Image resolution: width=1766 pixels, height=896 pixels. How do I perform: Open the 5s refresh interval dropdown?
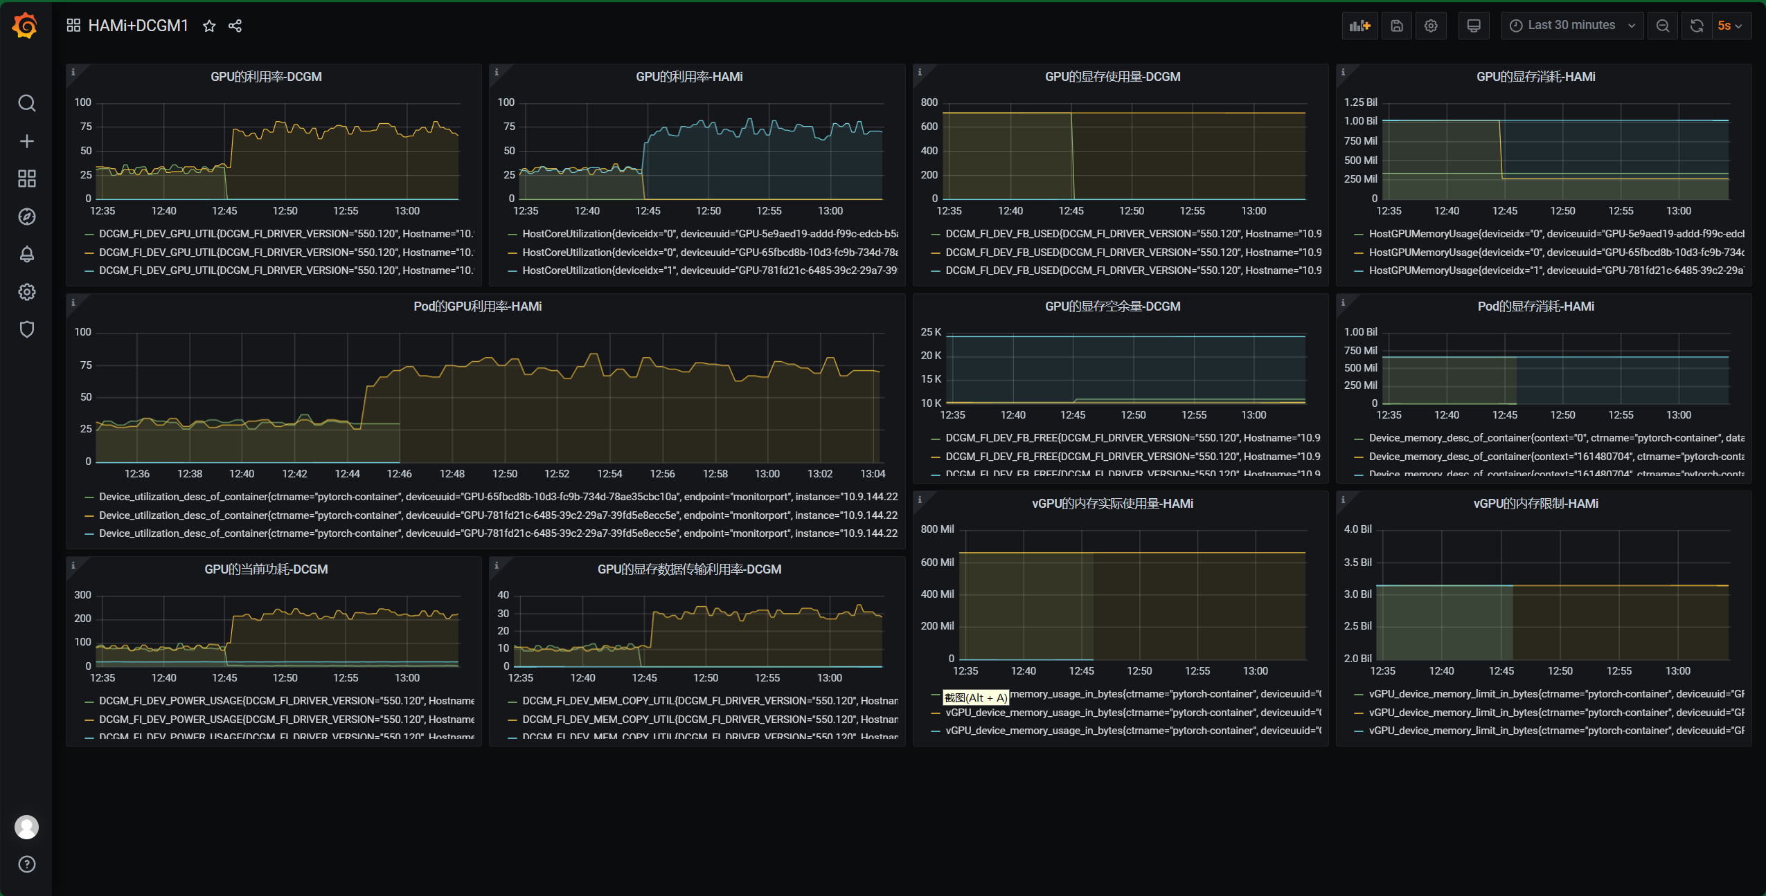pyautogui.click(x=1731, y=26)
